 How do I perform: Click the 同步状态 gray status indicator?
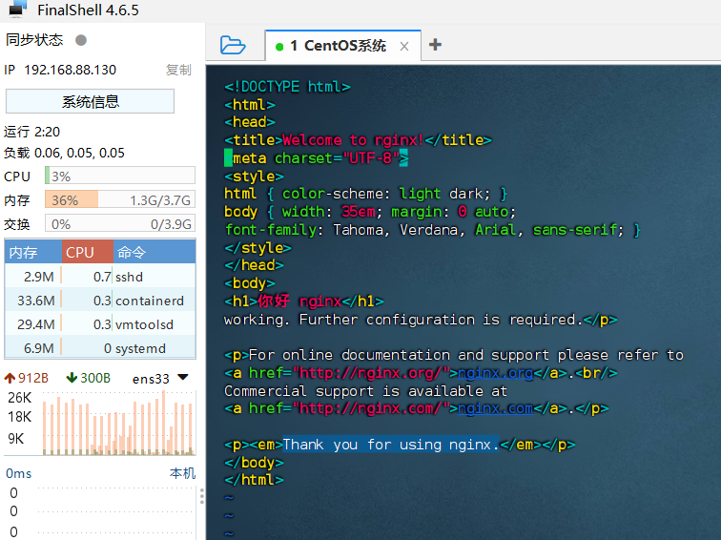(x=81, y=40)
